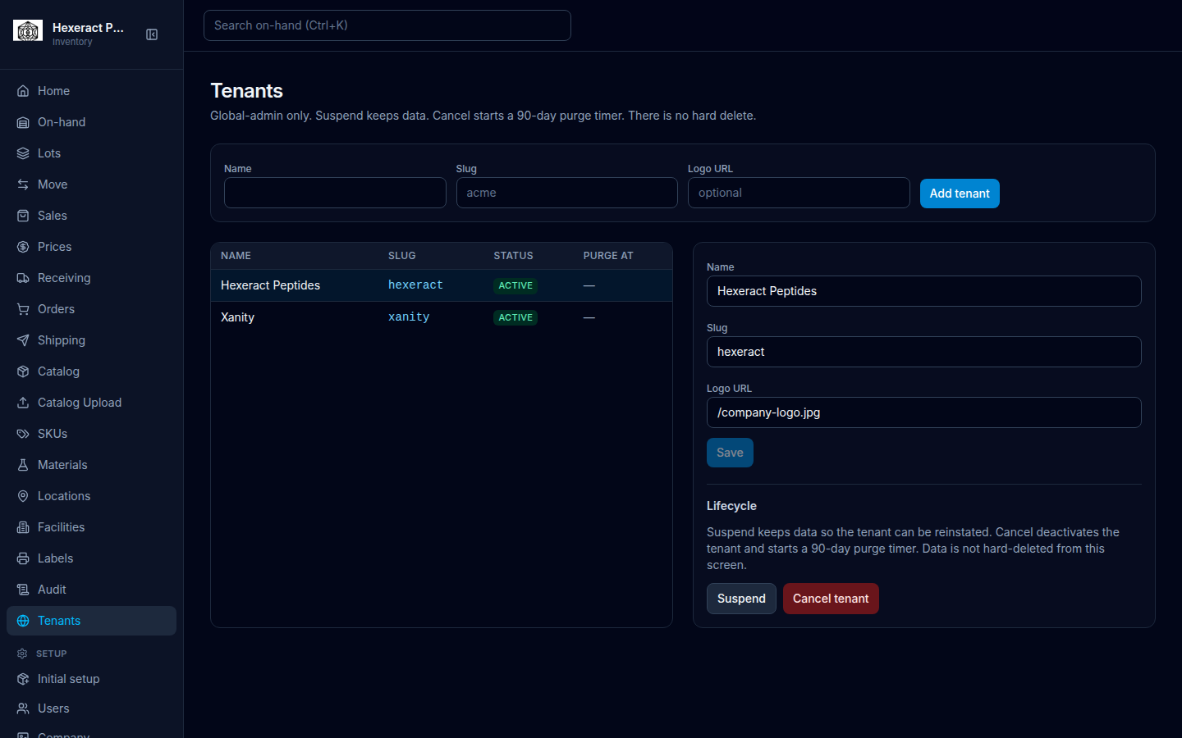Viewport: 1182px width, 738px height.
Task: Click the Home house icon
Action: pyautogui.click(x=23, y=91)
